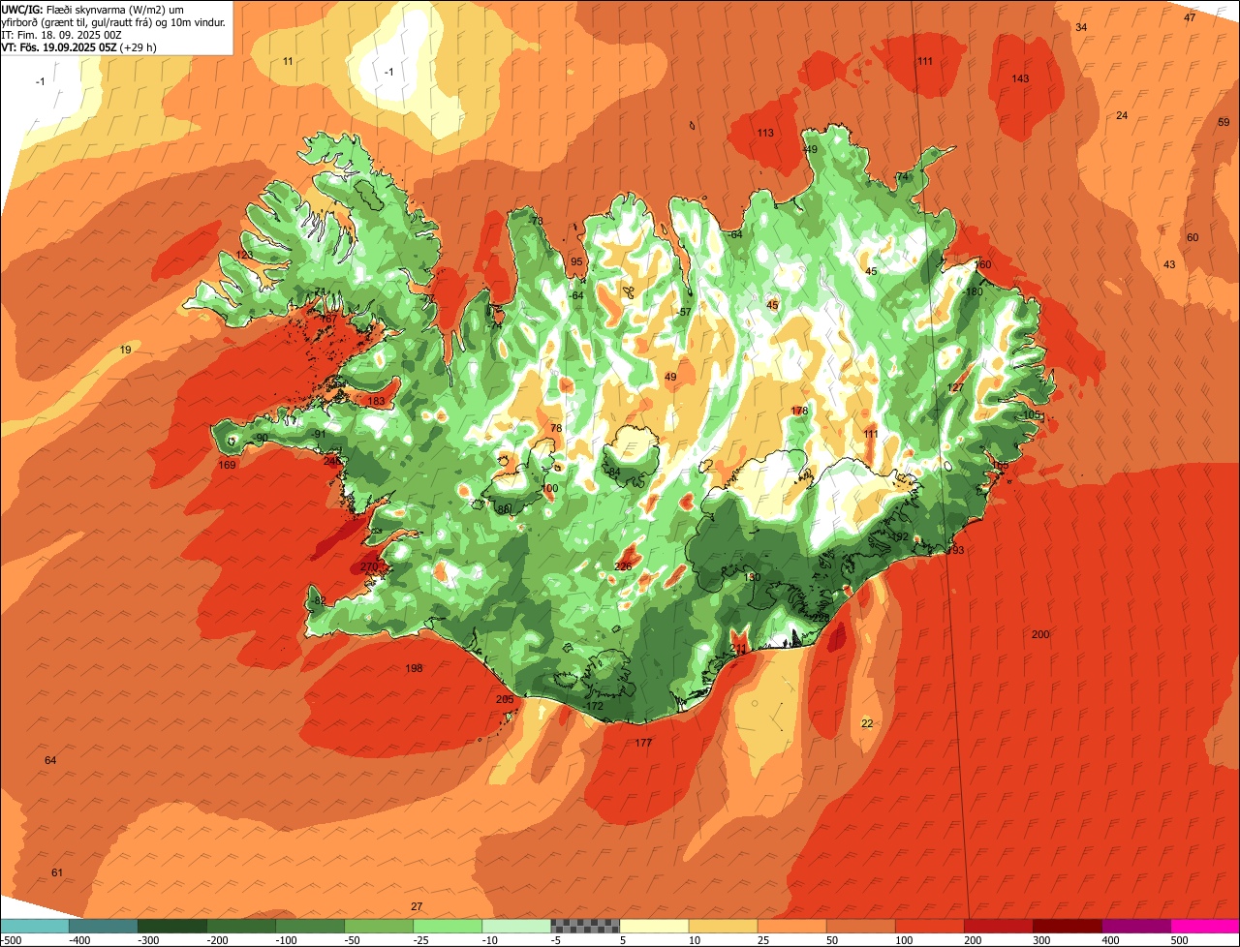Click the 'IT: Fim. 18. 09. 2025 00Z' line
Screen dimensions: 1240x947
[x=59, y=34]
